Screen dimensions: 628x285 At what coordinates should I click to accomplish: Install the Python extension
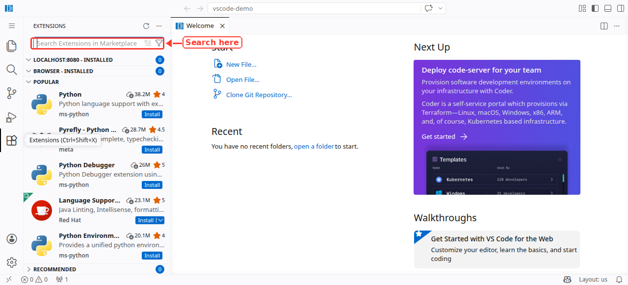coord(152,114)
